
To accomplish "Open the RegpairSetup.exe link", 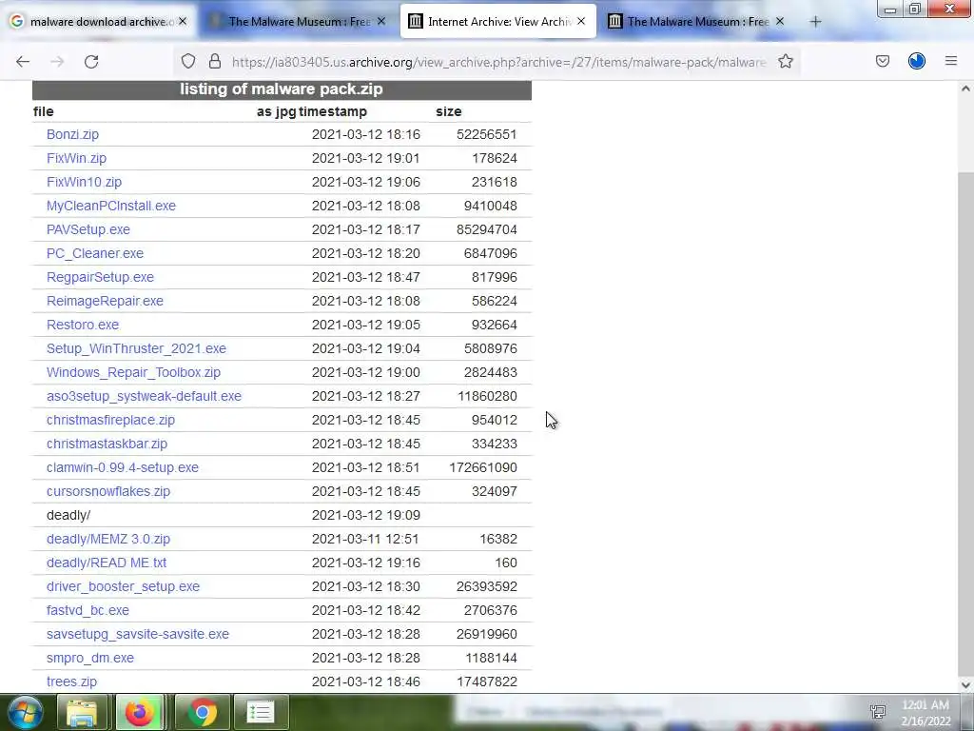I will point(100,277).
